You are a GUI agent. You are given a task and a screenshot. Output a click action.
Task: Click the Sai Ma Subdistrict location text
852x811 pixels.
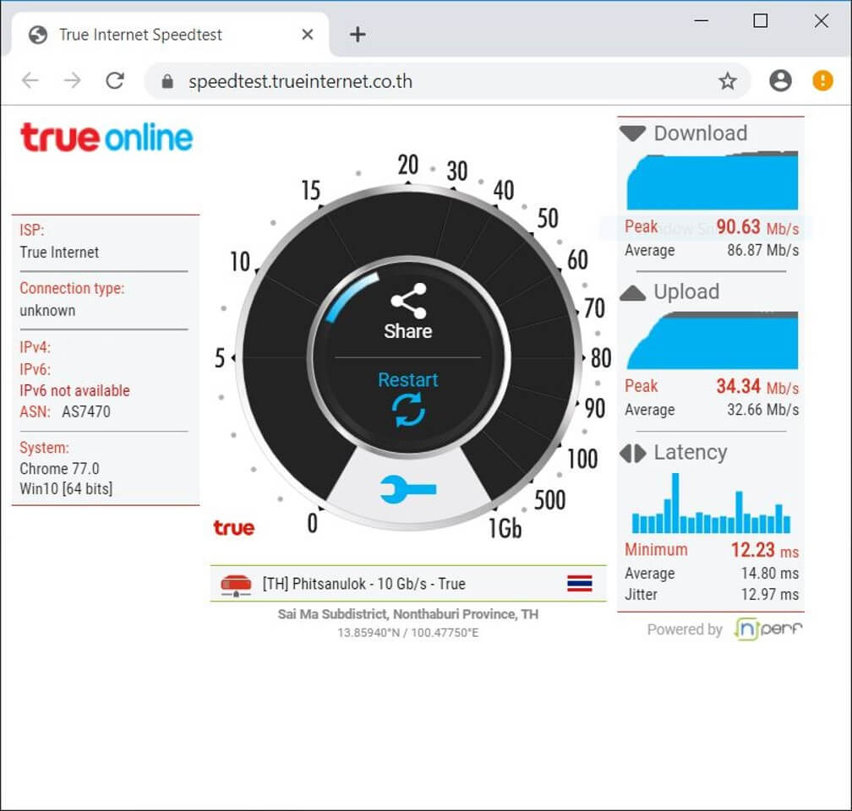coord(408,614)
